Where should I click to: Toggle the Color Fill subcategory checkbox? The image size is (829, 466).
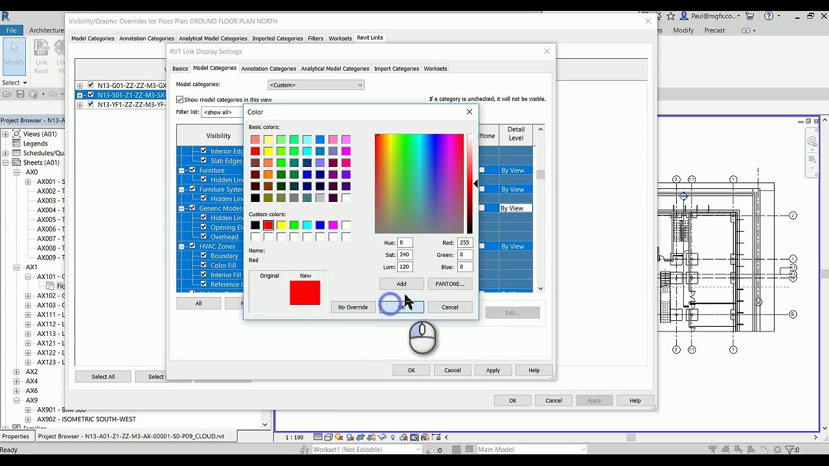203,265
